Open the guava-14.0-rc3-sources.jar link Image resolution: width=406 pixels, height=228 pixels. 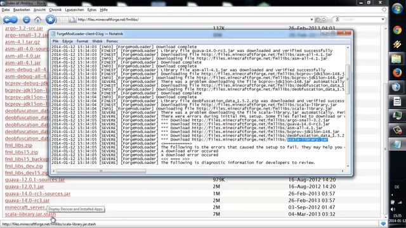(x=37, y=193)
